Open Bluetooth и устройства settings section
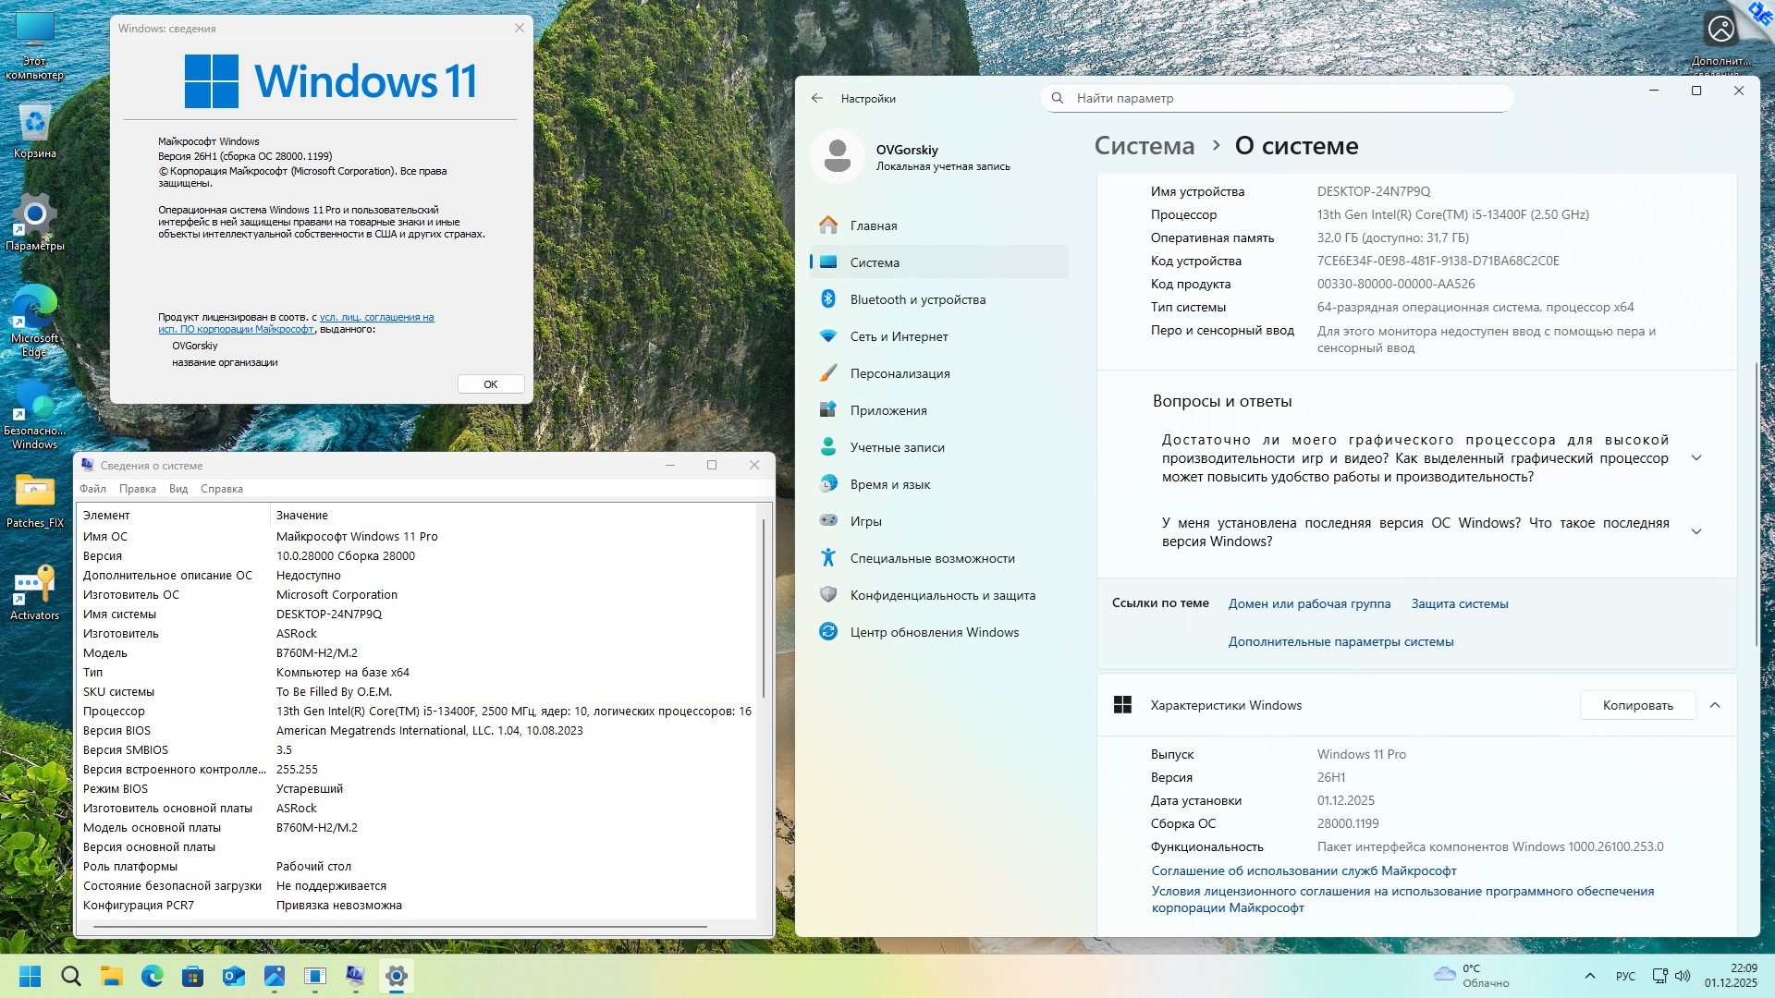1775x998 pixels. (917, 299)
